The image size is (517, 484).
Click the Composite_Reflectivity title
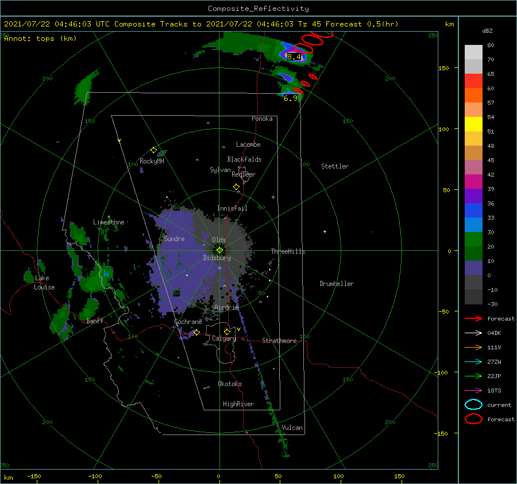258,9
